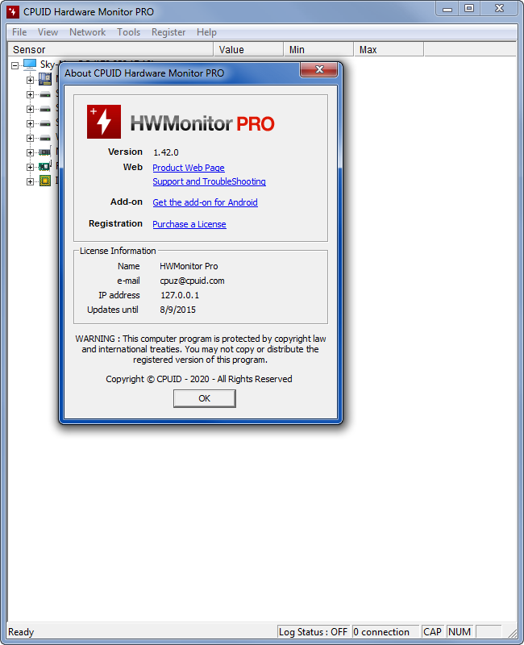Select the green network card icon in the tree
The image size is (524, 645).
(x=44, y=167)
